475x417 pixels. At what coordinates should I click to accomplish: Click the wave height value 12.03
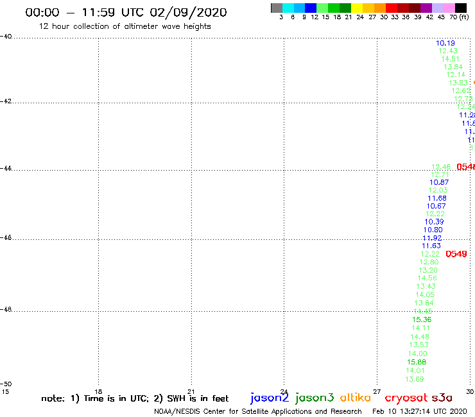click(x=438, y=191)
